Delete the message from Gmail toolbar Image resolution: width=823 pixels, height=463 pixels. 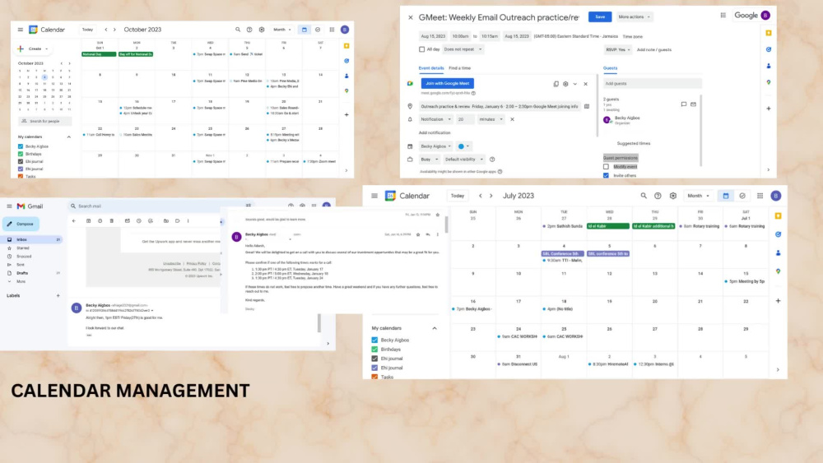[x=112, y=220]
